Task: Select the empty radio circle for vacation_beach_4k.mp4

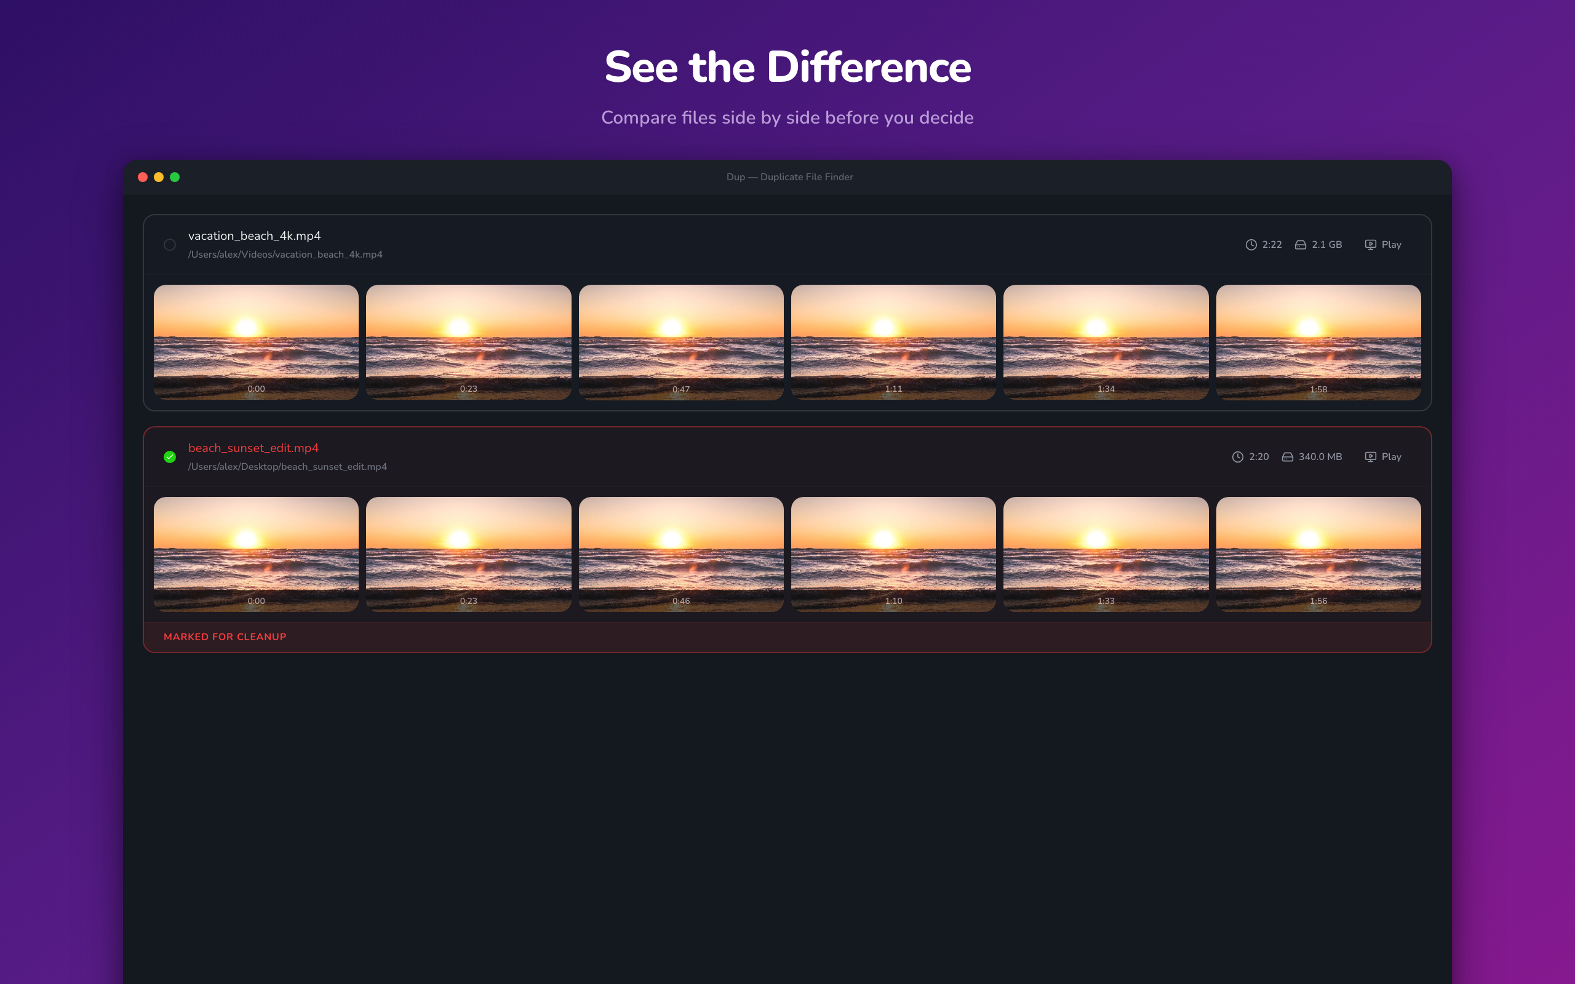Action: click(x=170, y=245)
